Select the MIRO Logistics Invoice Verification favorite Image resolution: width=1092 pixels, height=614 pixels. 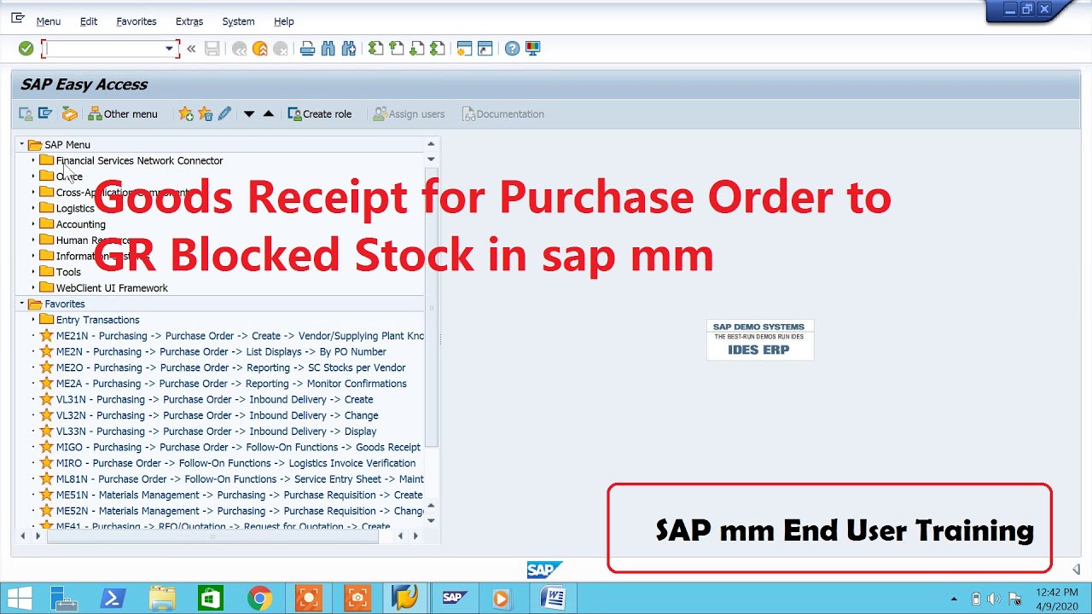(x=235, y=463)
